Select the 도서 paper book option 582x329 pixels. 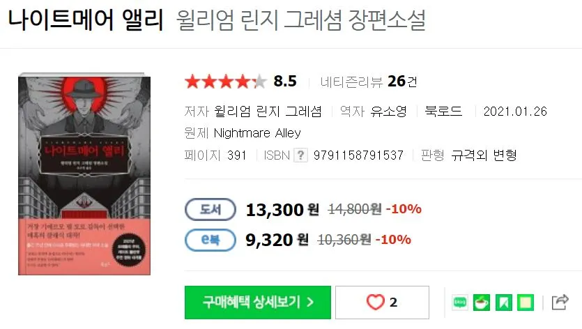click(210, 209)
